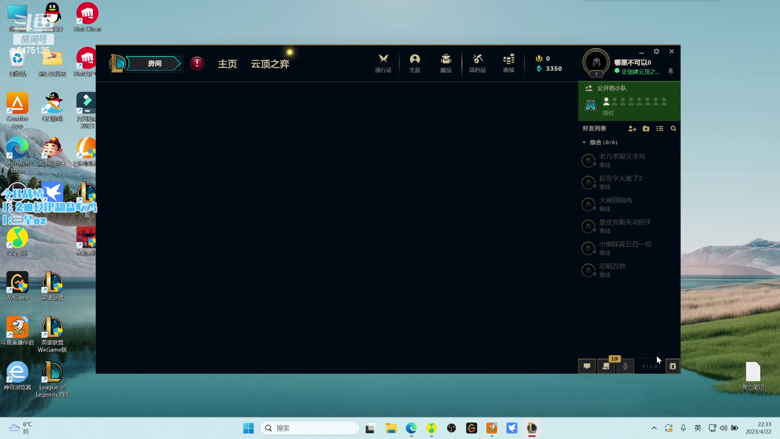Click the notifications bell icon
Image resolution: width=780 pixels, height=439 pixels.
(x=671, y=71)
